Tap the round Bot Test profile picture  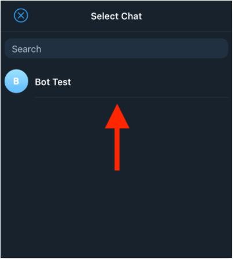point(16,81)
